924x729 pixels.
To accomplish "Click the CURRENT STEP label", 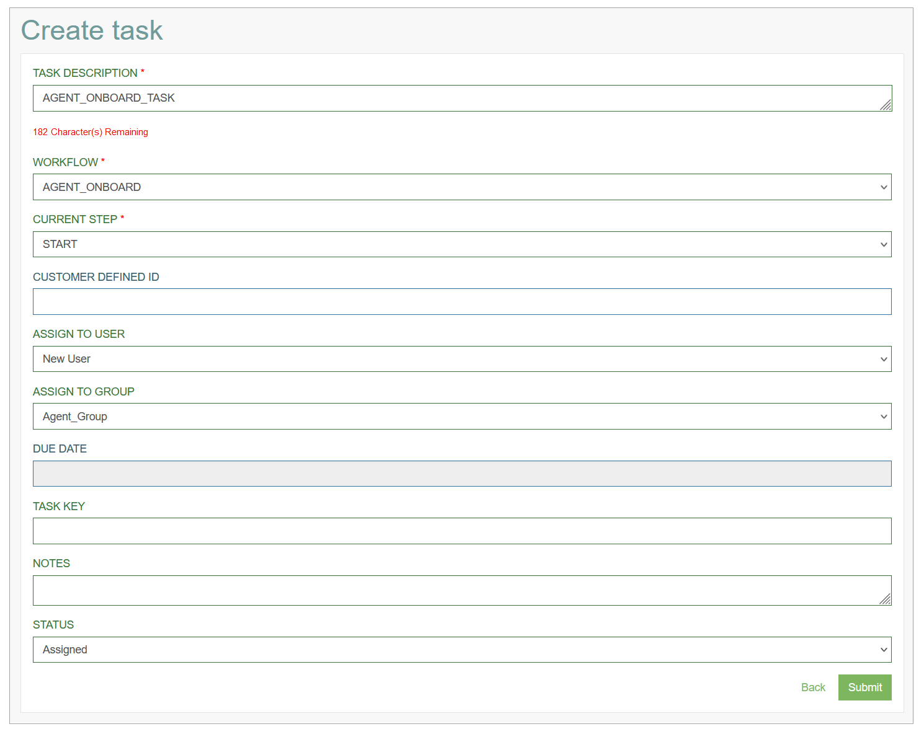I will pos(75,219).
